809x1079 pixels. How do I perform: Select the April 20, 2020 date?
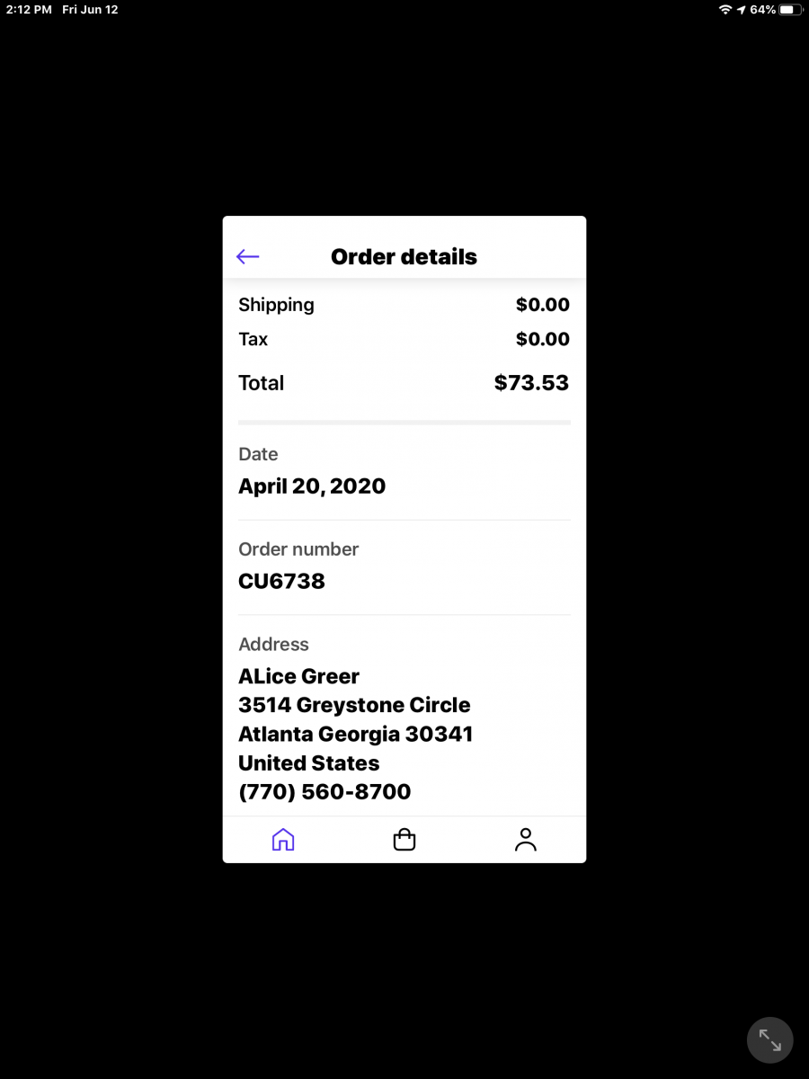(x=312, y=486)
